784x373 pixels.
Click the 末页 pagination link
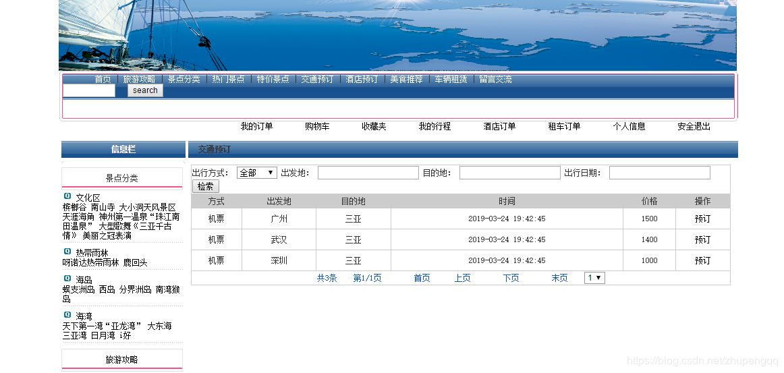tap(559, 278)
